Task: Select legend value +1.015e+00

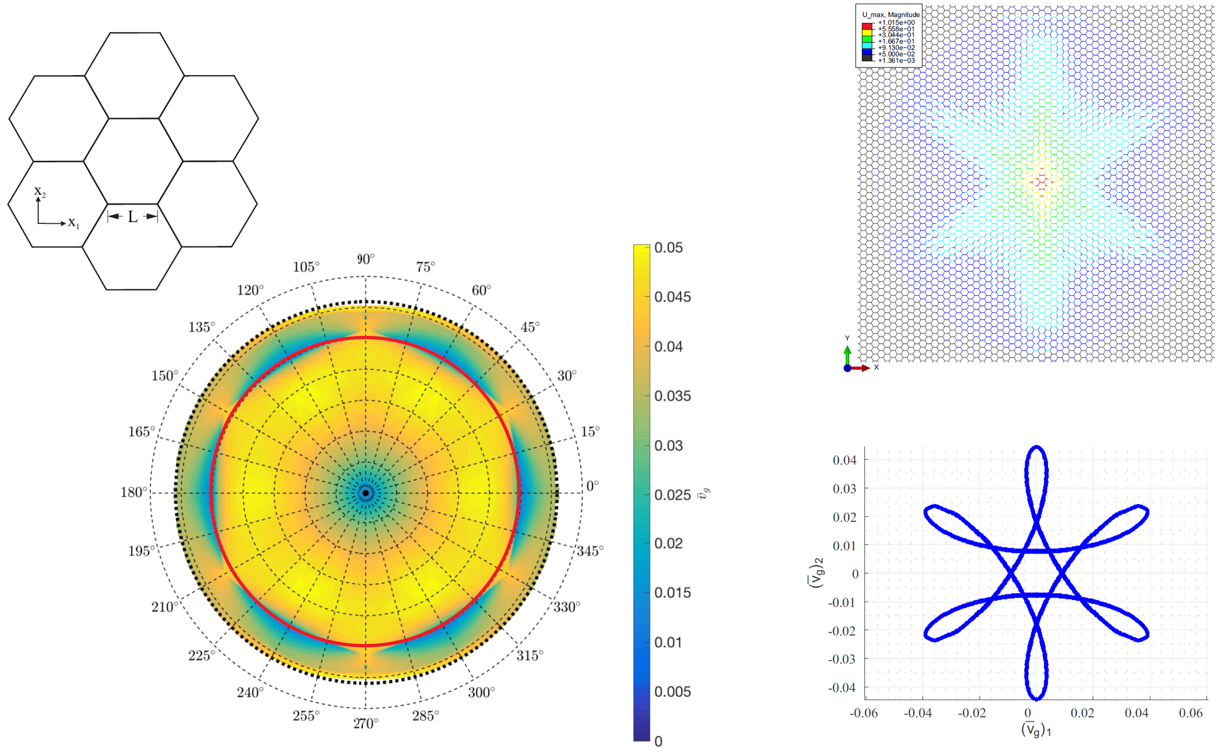Action: tap(896, 23)
